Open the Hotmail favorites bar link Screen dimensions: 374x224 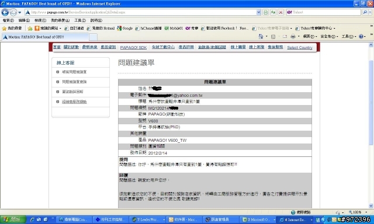click(101, 29)
